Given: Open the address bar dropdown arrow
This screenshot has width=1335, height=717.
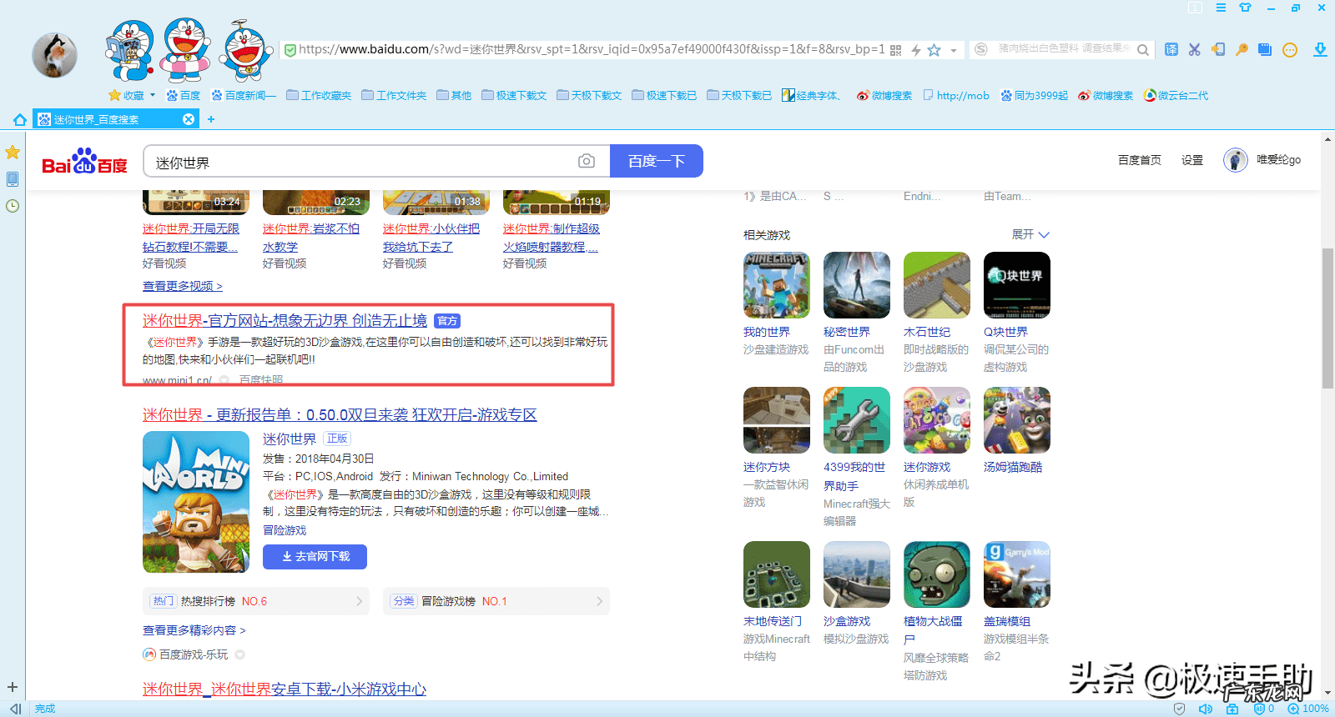Looking at the screenshot, I should point(954,50).
